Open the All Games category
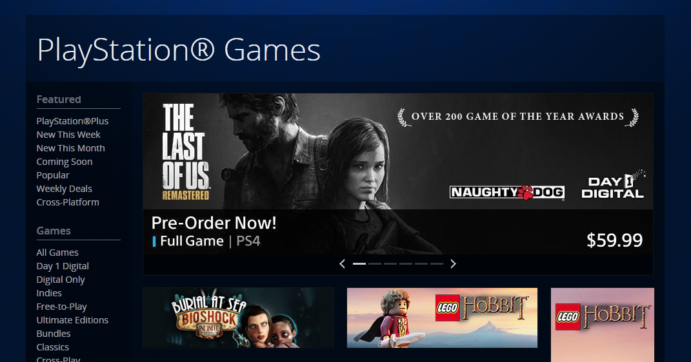Screen dimensions: 691x362 57,252
